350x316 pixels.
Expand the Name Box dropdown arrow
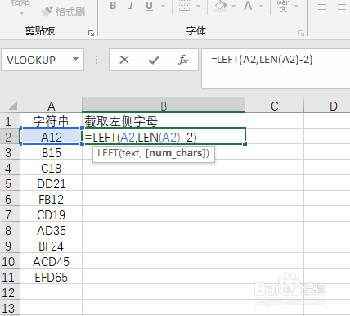[x=75, y=59]
